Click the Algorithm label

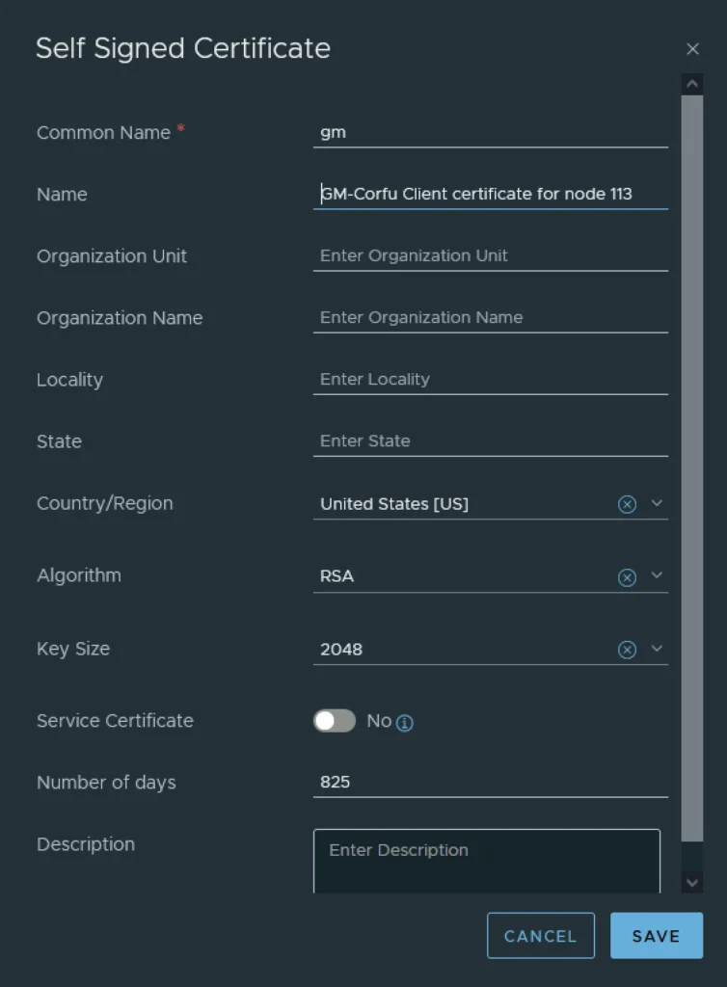[79, 575]
